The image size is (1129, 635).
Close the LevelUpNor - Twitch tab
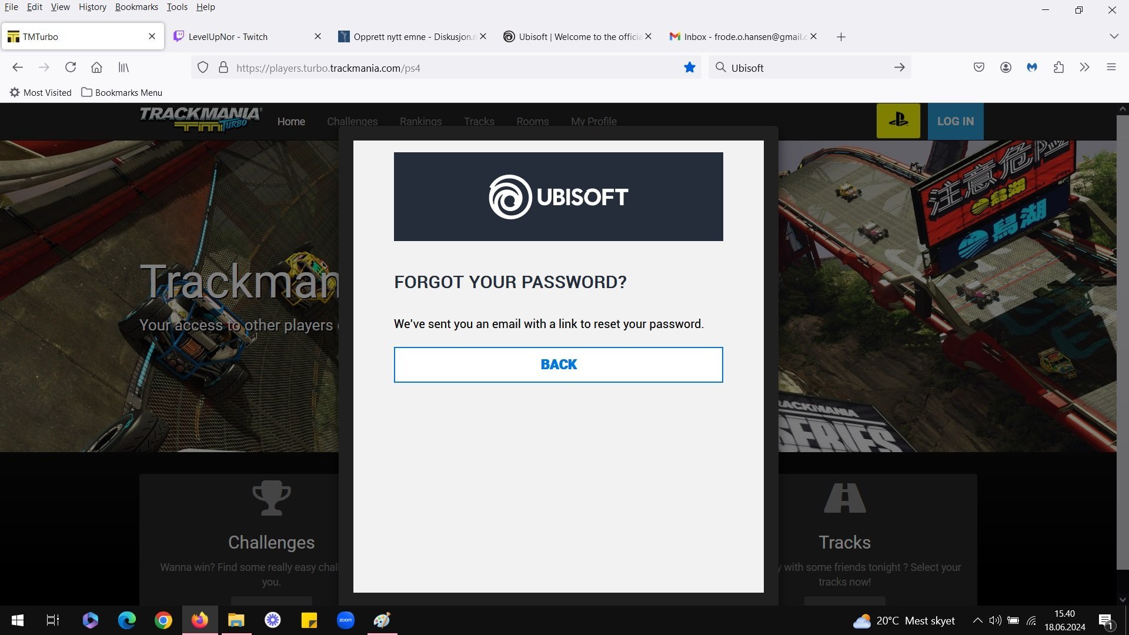pyautogui.click(x=318, y=36)
